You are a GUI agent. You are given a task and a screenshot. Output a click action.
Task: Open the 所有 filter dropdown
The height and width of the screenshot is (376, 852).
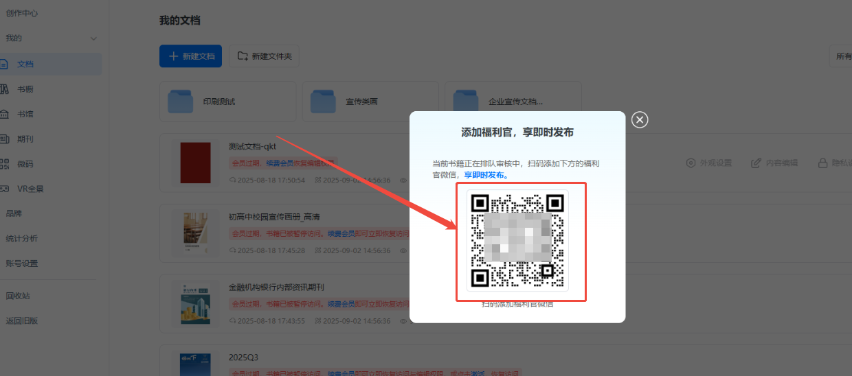pos(842,56)
